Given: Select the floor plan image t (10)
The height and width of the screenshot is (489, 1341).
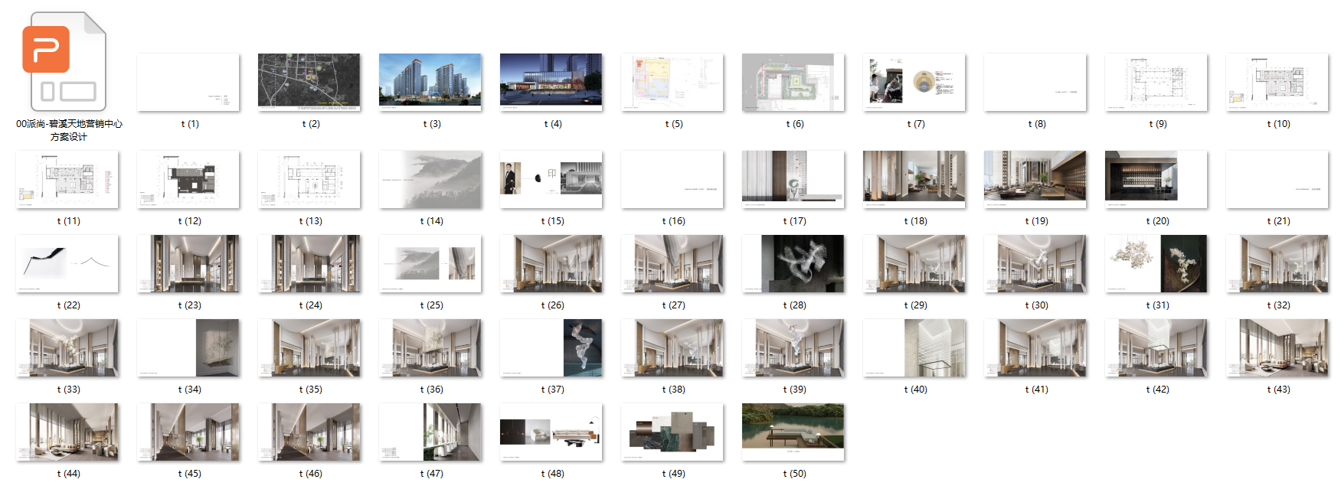Looking at the screenshot, I should coord(1277,82).
